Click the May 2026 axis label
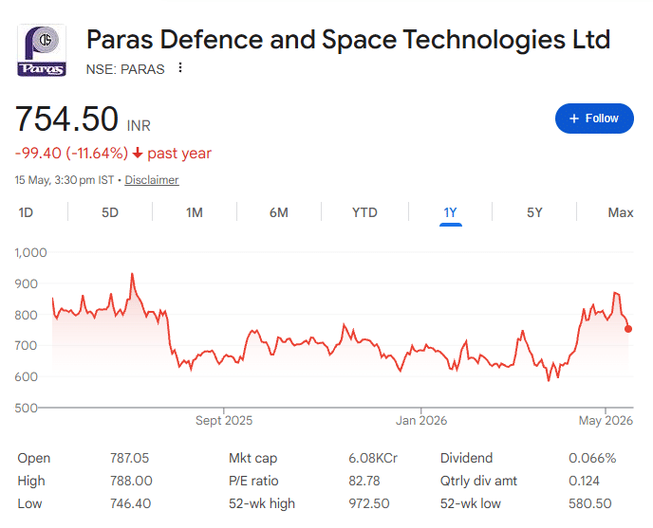Image resolution: width=653 pixels, height=528 pixels. pyautogui.click(x=606, y=421)
